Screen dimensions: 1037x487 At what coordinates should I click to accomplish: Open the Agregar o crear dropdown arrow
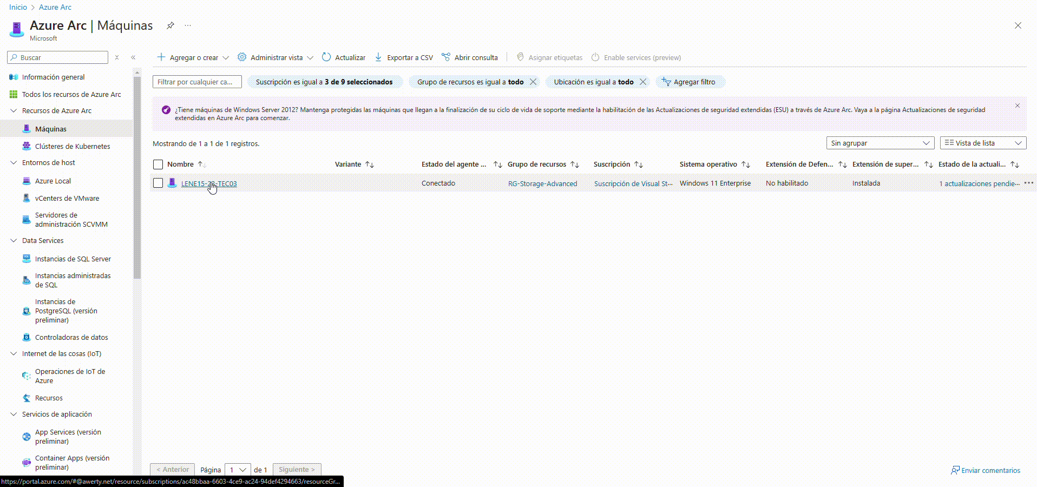coord(226,58)
